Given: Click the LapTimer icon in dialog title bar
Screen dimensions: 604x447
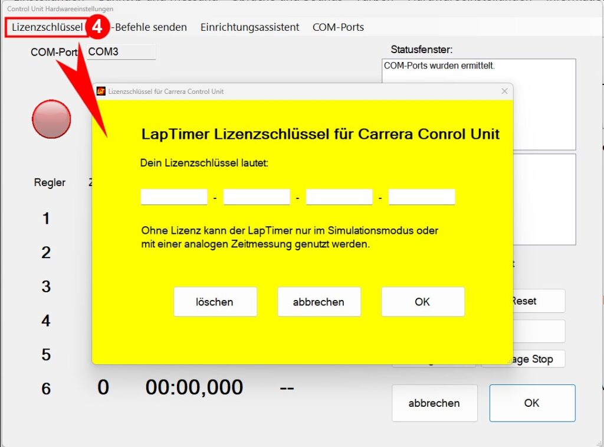Looking at the screenshot, I should [x=101, y=92].
